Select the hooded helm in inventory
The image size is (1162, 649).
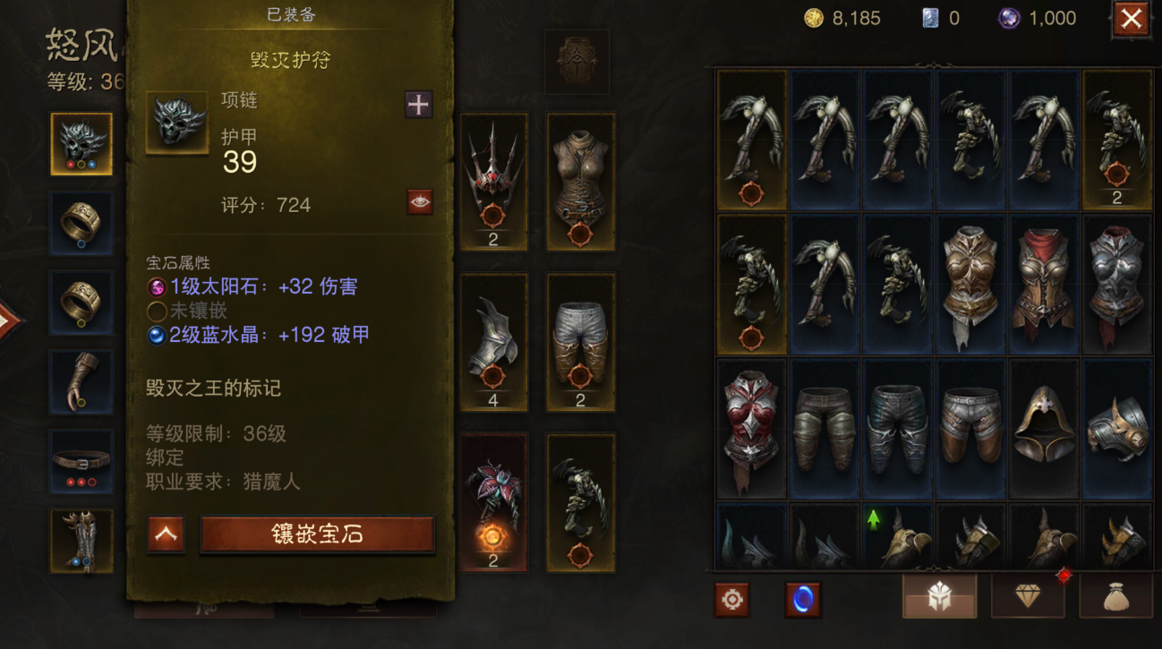(x=1044, y=429)
